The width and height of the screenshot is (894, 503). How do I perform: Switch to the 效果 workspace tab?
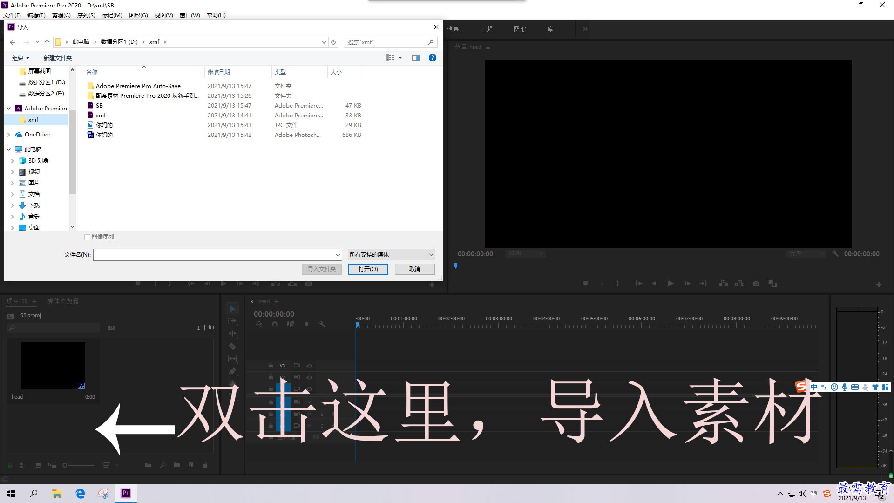pos(453,29)
